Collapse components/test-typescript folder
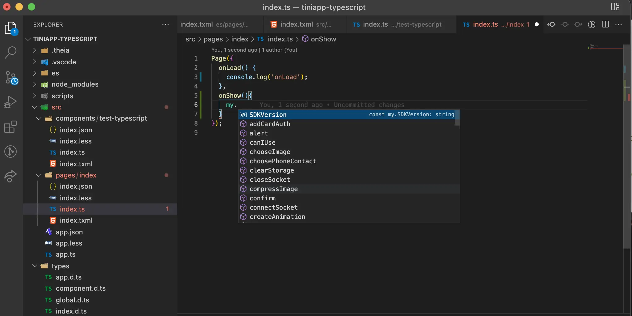 (x=39, y=118)
